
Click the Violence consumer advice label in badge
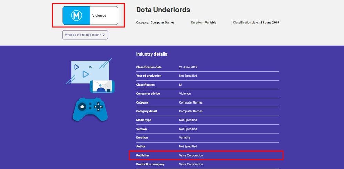click(x=99, y=15)
